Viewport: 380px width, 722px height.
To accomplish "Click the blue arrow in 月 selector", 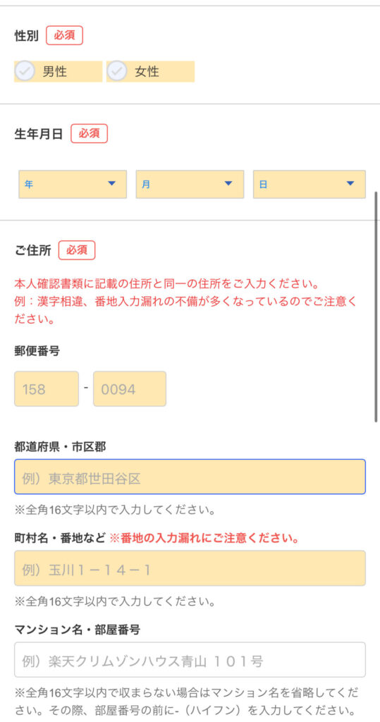I will [228, 184].
